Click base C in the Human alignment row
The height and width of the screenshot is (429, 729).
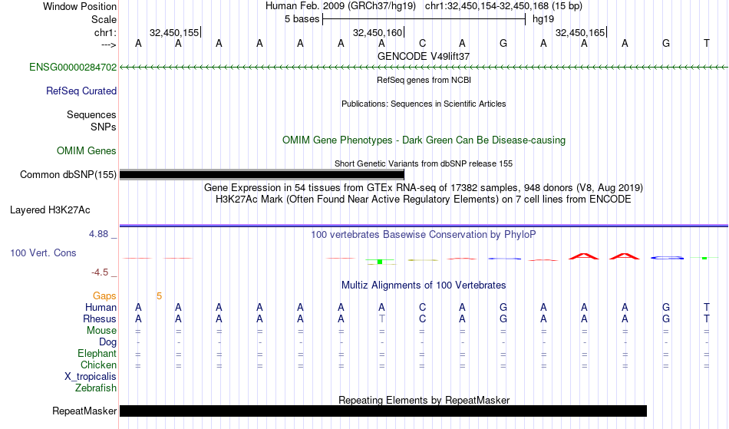422,307
